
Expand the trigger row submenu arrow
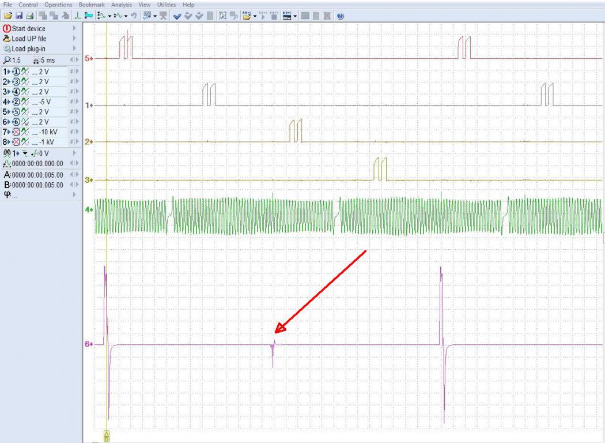[x=74, y=153]
